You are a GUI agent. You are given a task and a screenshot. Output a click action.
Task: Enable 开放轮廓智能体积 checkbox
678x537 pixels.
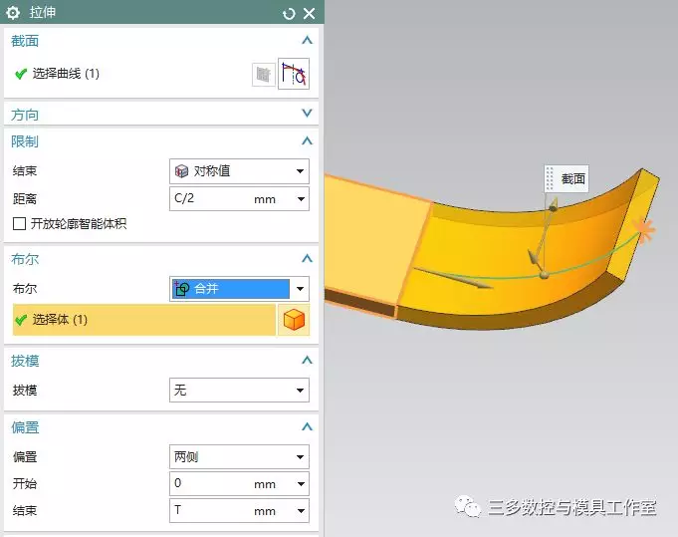[x=19, y=224]
